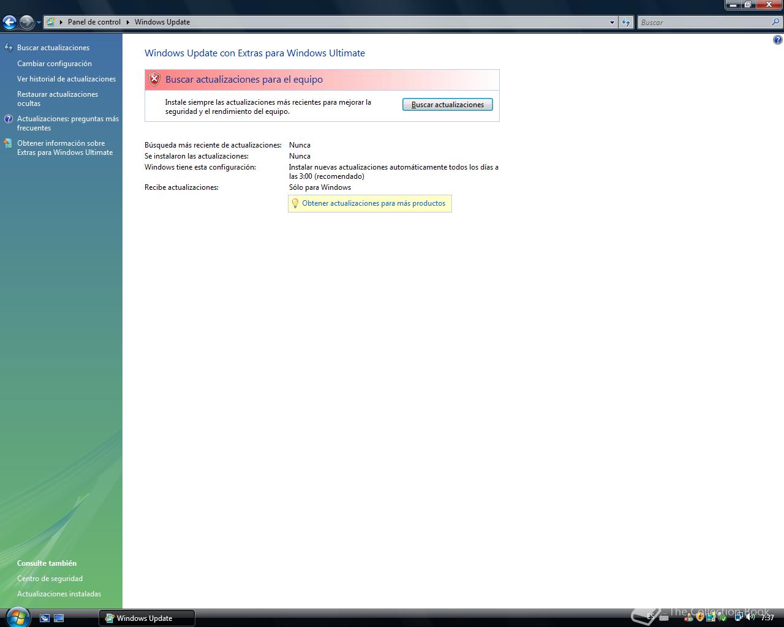This screenshot has height=627, width=784.
Task: Open the network tray icon
Action: click(739, 617)
